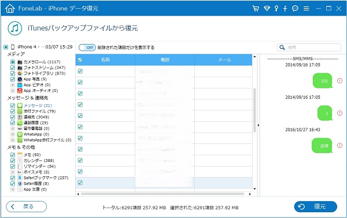347x218 pixels.
Task: Click the 全球 message bubble
Action: (x=323, y=146)
